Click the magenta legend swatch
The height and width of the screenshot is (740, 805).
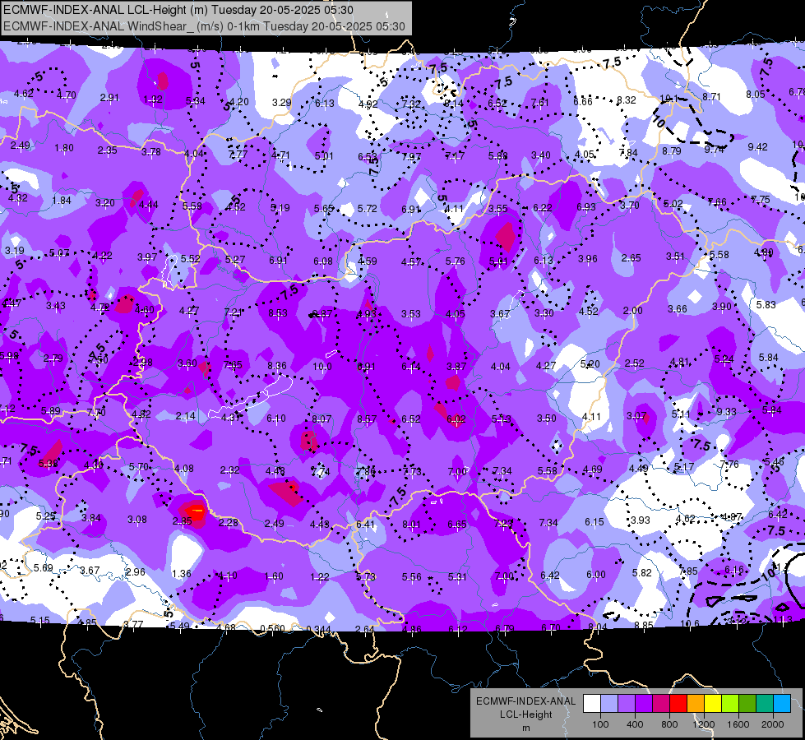pyautogui.click(x=661, y=704)
